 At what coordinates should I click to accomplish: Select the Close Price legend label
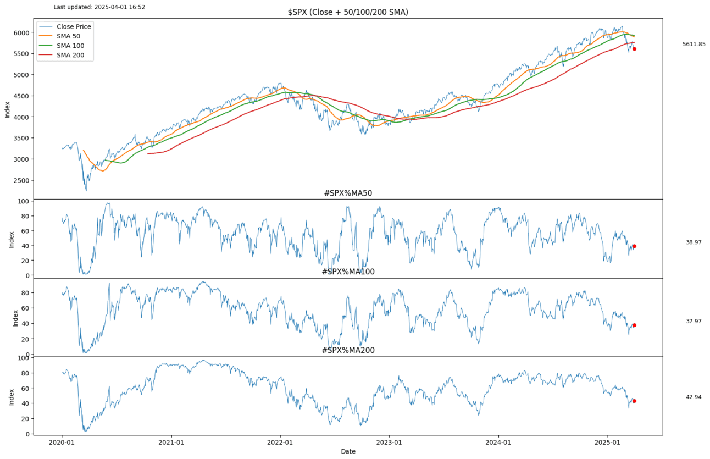74,26
